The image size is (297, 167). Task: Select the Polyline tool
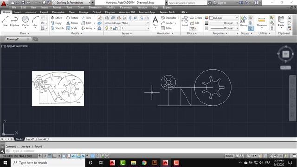click(14, 21)
